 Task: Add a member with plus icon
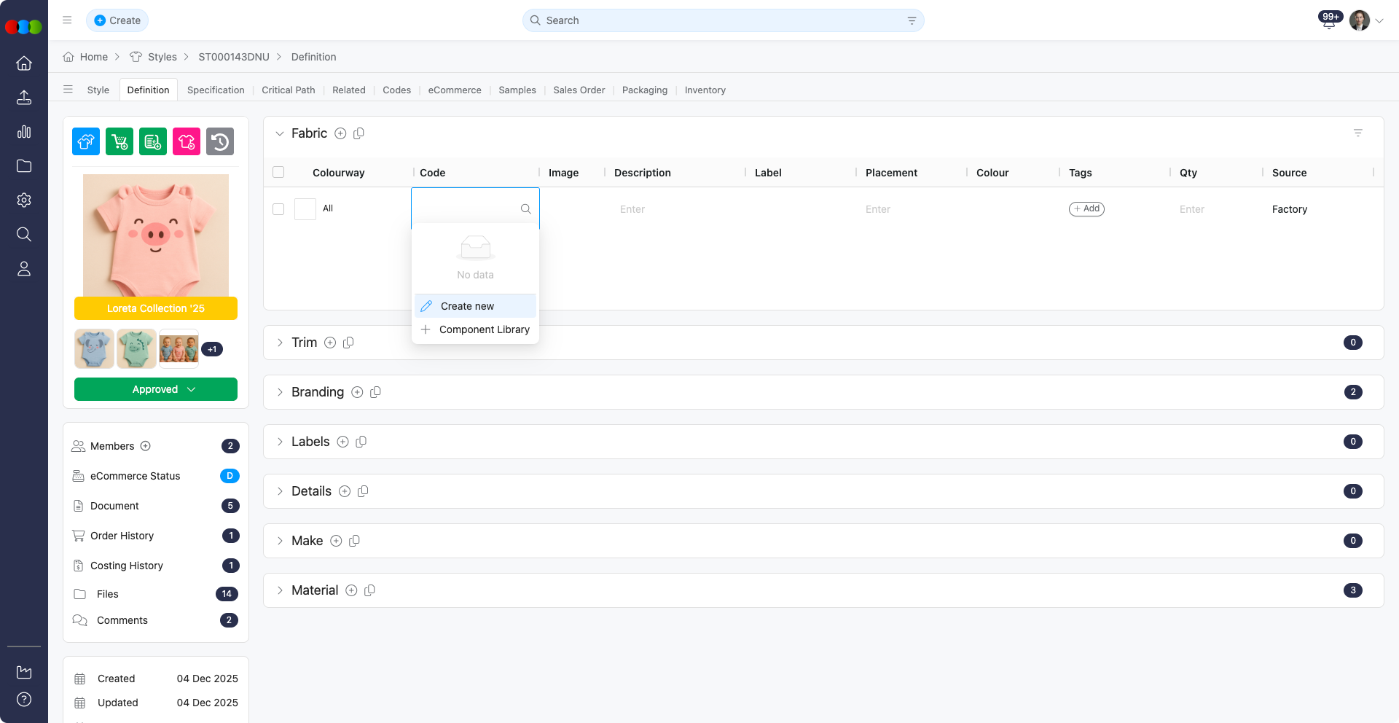pos(146,446)
